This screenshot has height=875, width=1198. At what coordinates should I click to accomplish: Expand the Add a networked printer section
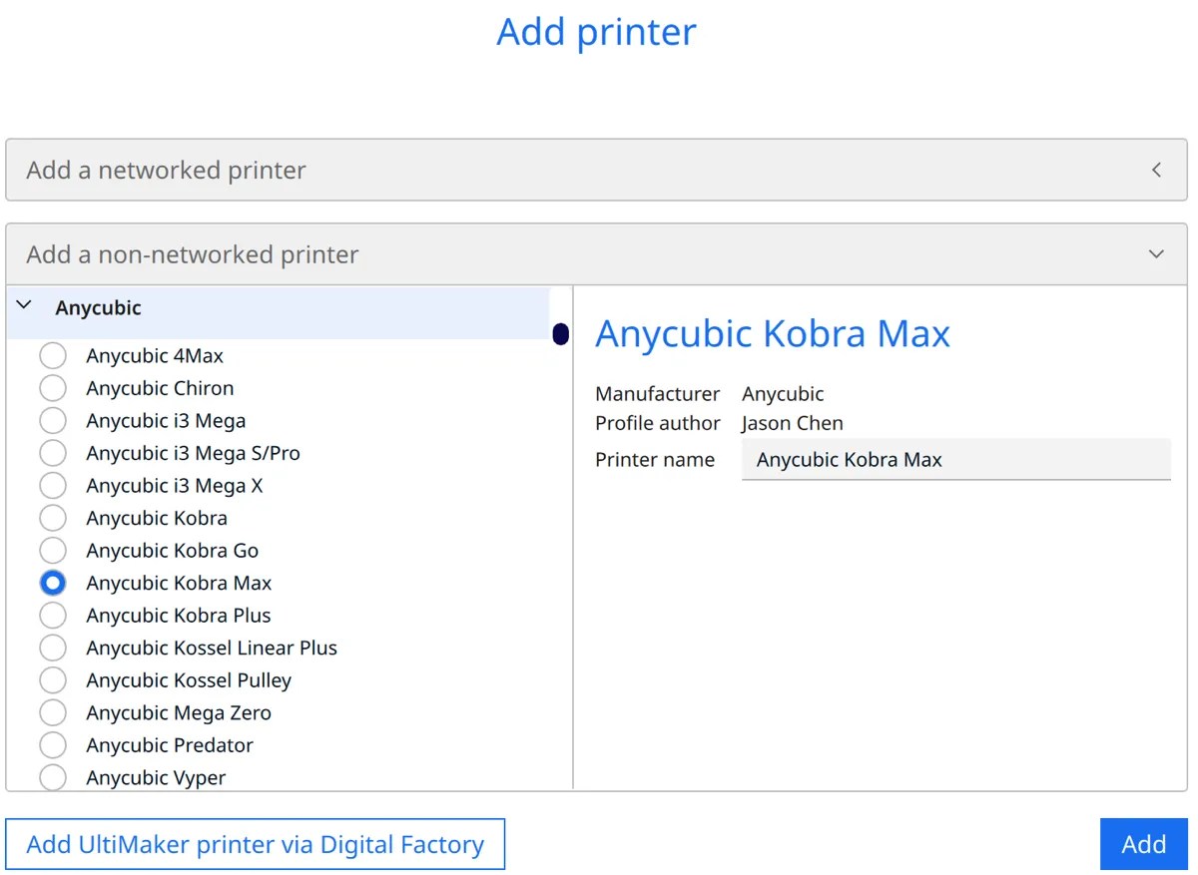pyautogui.click(x=596, y=170)
